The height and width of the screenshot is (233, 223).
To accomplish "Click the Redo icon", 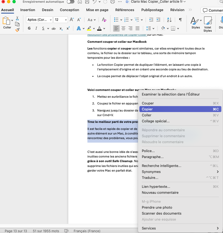I will click(x=105, y=2).
